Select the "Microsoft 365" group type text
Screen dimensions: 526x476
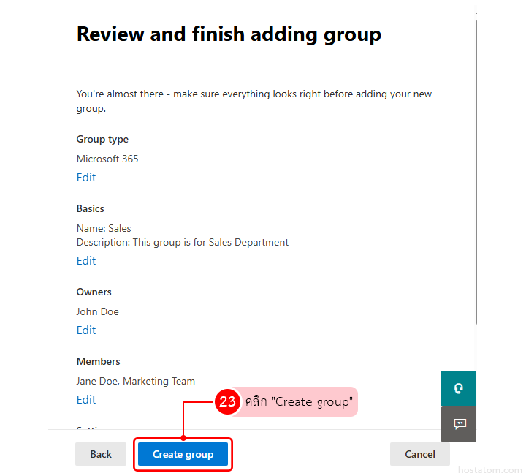coord(107,159)
